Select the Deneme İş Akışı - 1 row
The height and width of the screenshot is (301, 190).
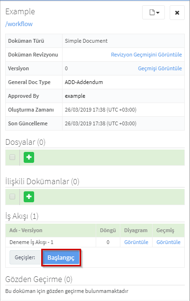(x=95, y=242)
